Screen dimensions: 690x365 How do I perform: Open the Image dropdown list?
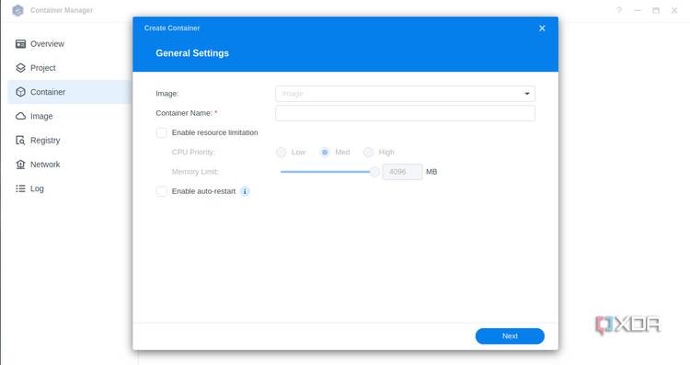(405, 94)
